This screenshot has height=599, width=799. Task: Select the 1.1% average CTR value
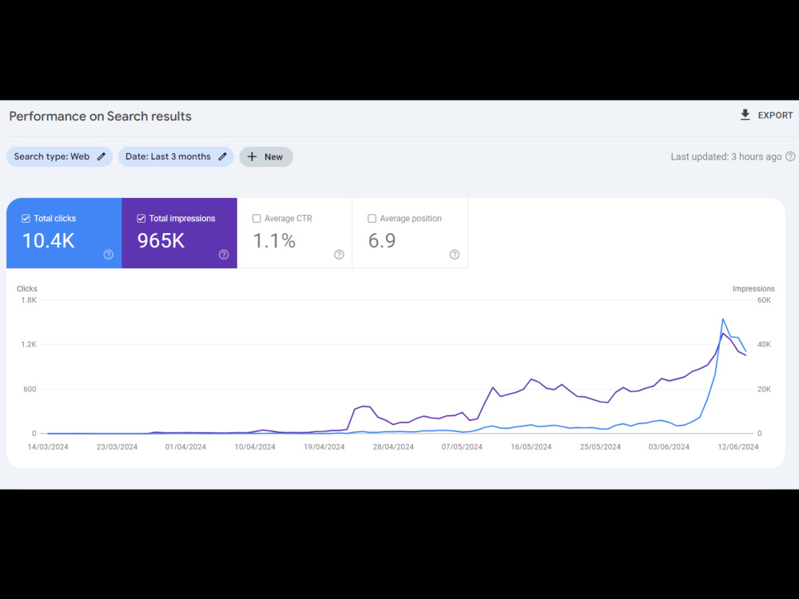pyautogui.click(x=274, y=241)
